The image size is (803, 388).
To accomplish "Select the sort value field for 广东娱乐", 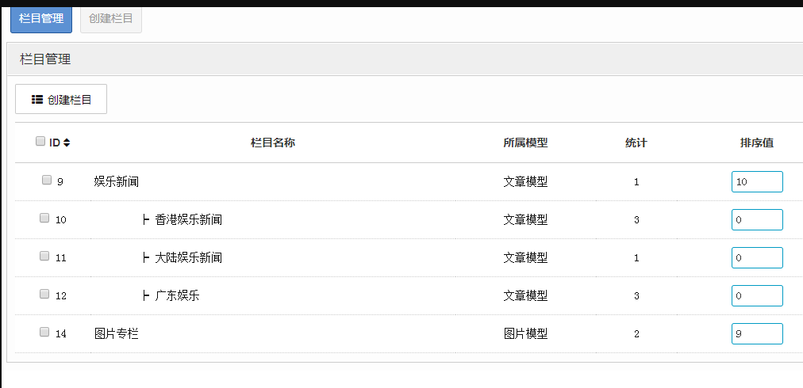I will click(x=757, y=295).
